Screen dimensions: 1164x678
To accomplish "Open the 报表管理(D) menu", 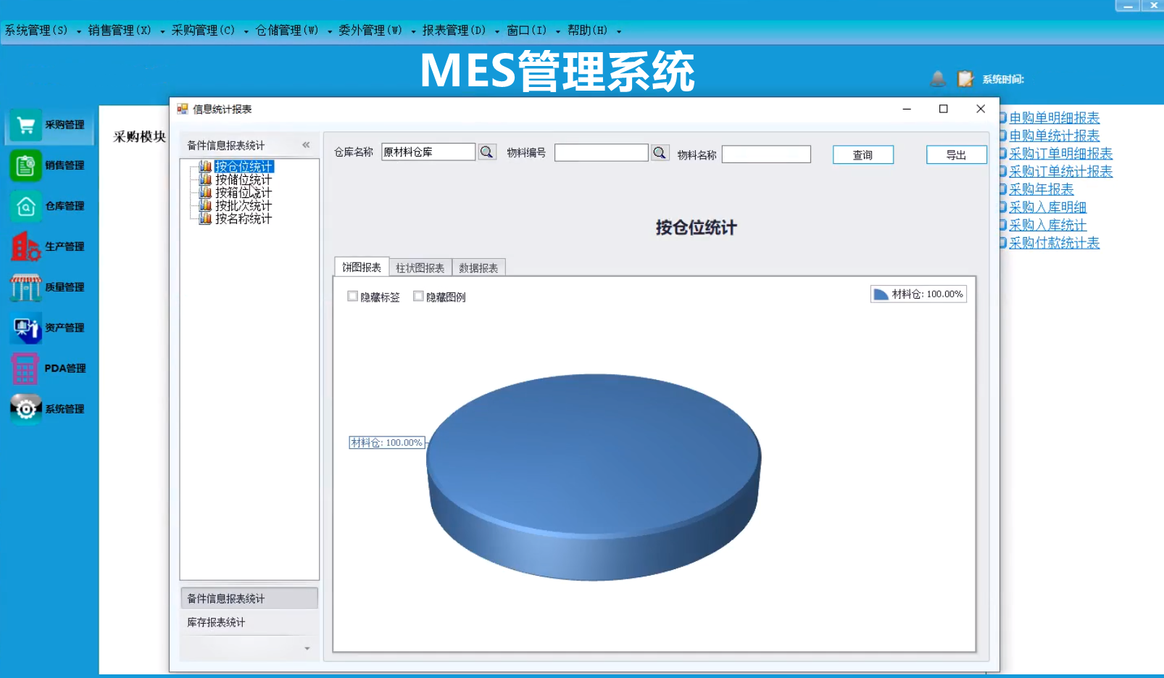I will pos(454,30).
